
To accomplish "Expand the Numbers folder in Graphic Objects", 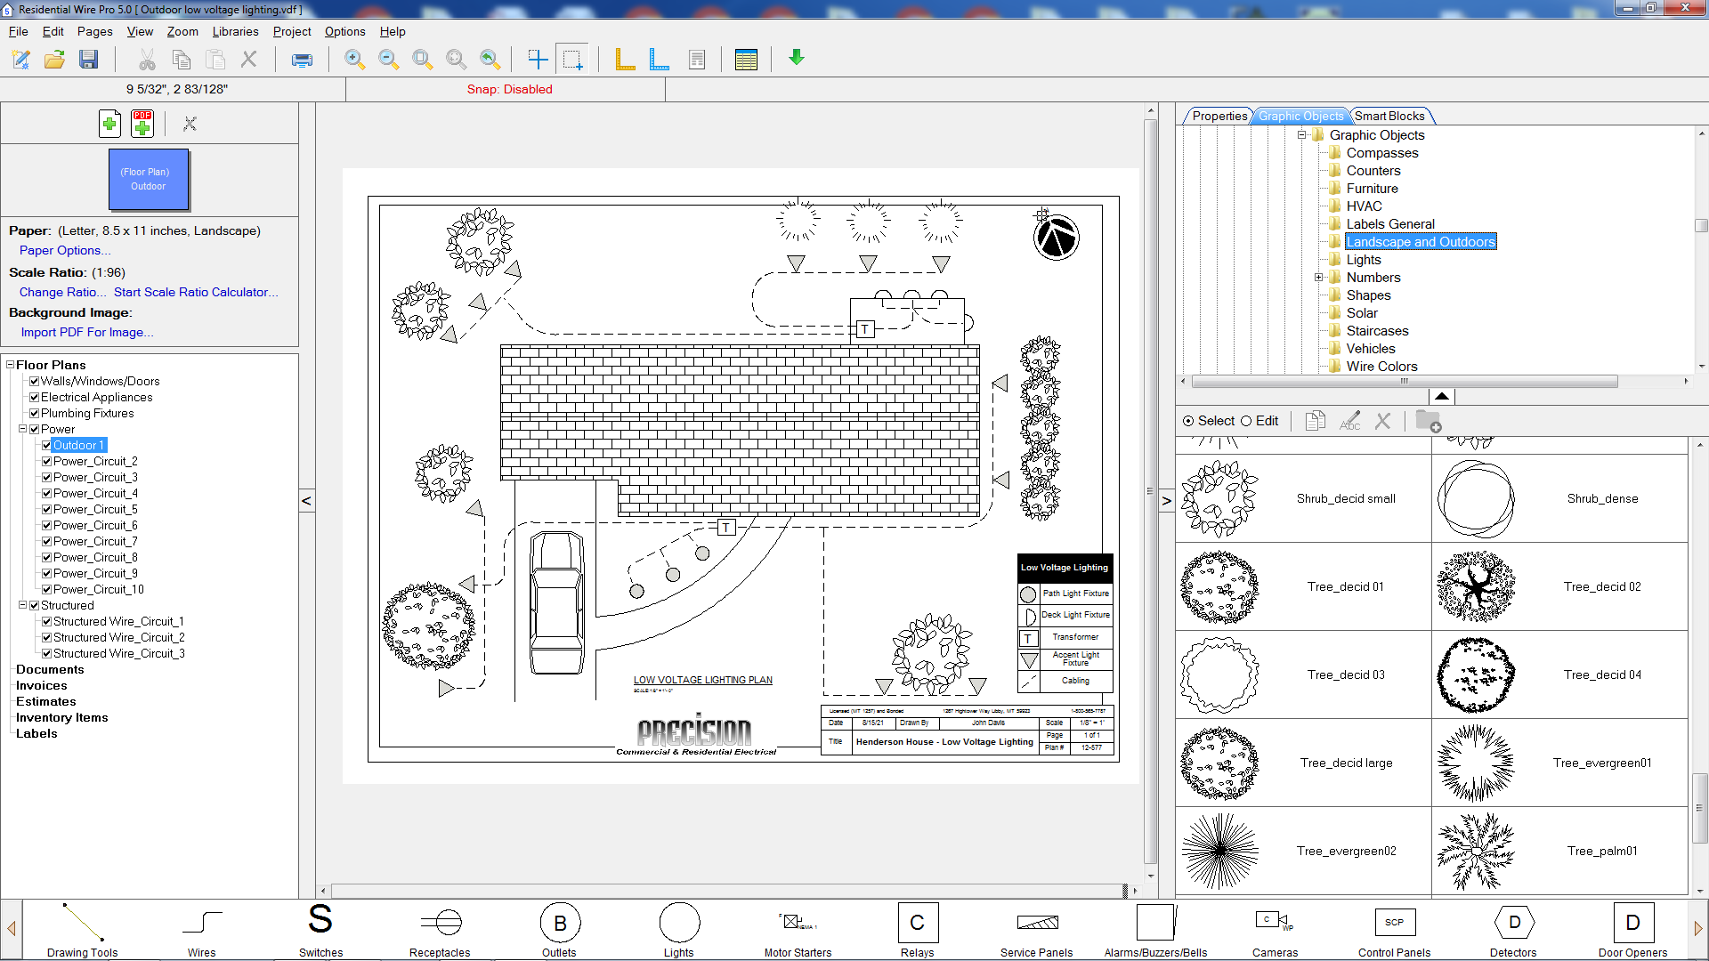I will (1318, 278).
